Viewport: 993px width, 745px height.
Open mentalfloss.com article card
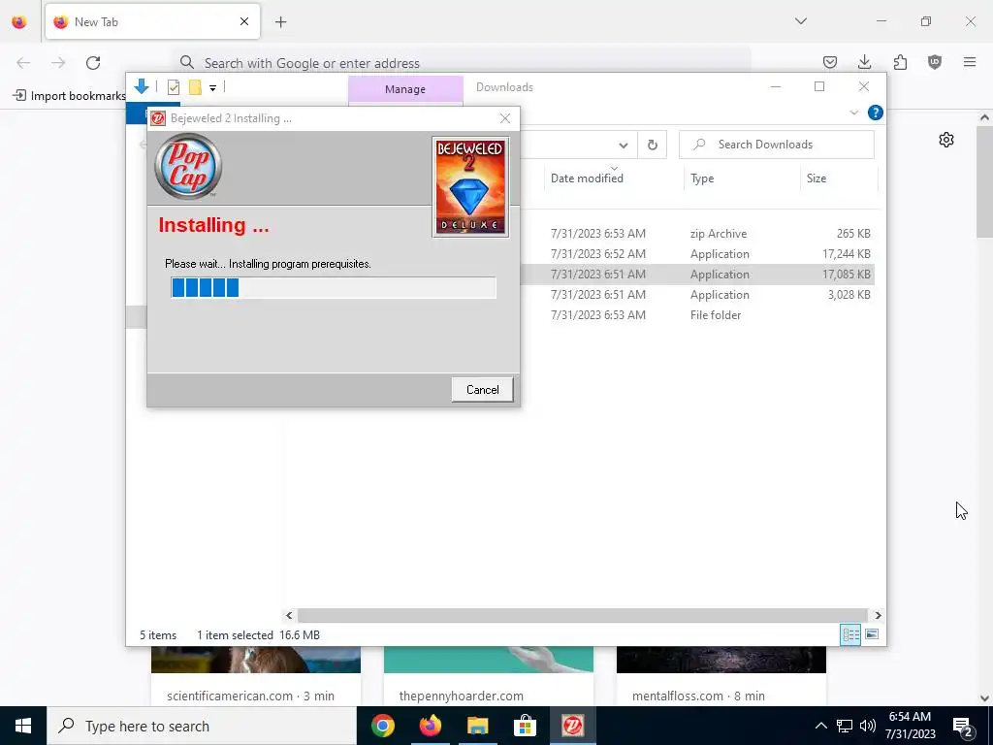(721, 676)
